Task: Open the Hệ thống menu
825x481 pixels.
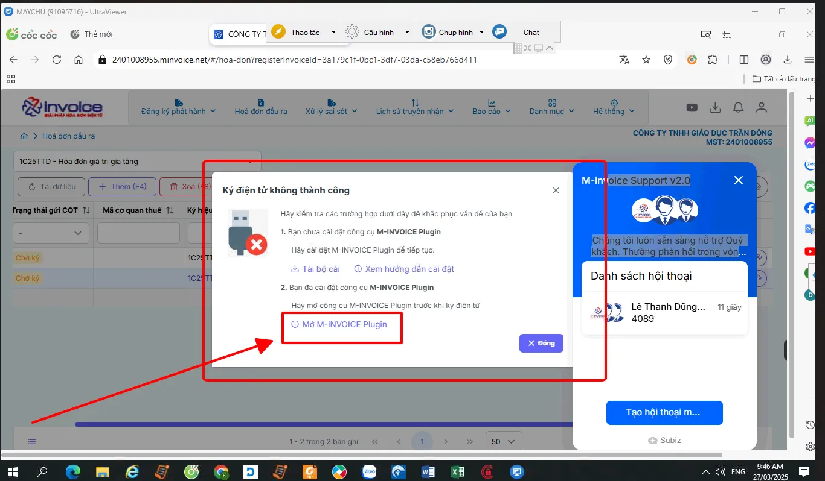Action: pos(614,107)
